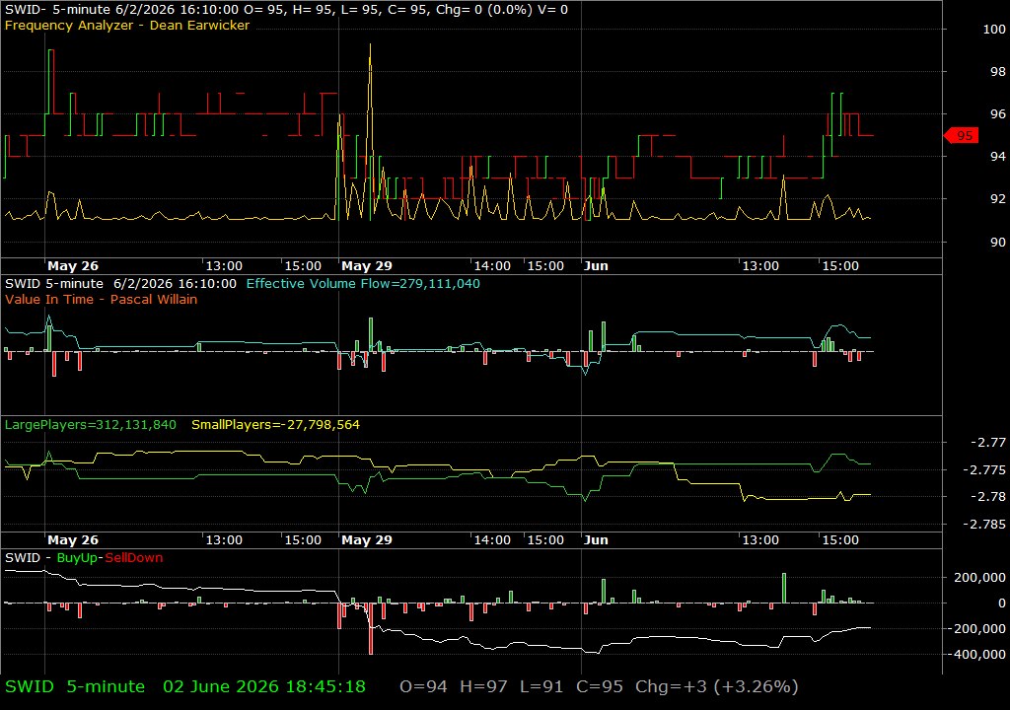The image size is (1010, 710).
Task: Click the Effective Volume Flow=279,111,040 value
Action: coord(363,283)
